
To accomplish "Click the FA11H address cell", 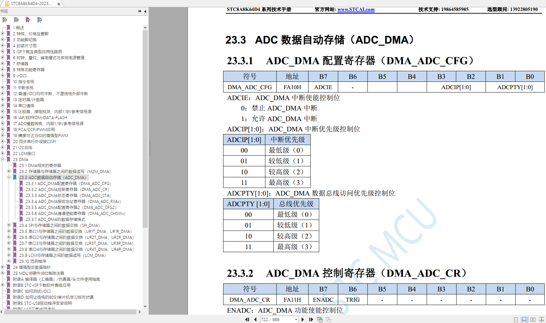I will (292, 300).
